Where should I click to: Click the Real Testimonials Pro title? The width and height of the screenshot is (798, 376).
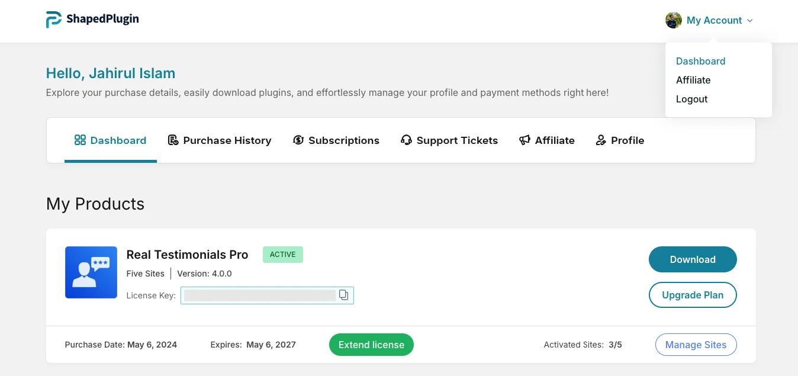187,255
